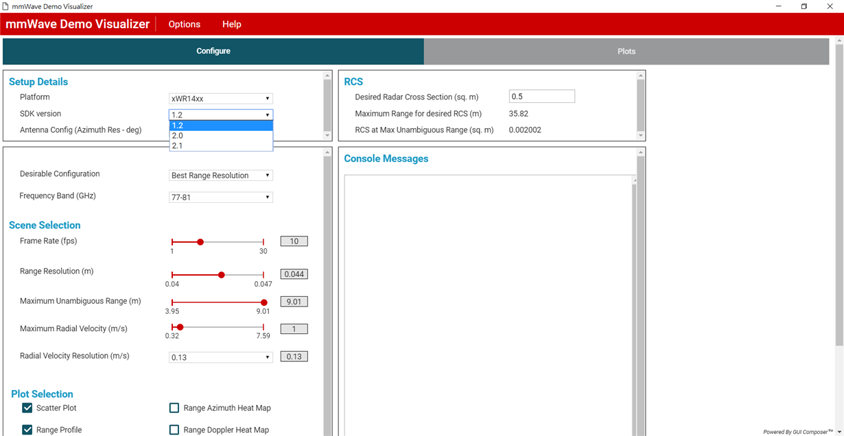The height and width of the screenshot is (436, 844).
Task: Open the Frequency Band dropdown
Action: 221,197
